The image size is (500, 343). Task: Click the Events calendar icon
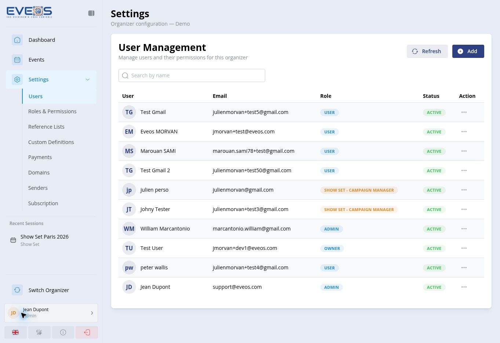click(17, 60)
